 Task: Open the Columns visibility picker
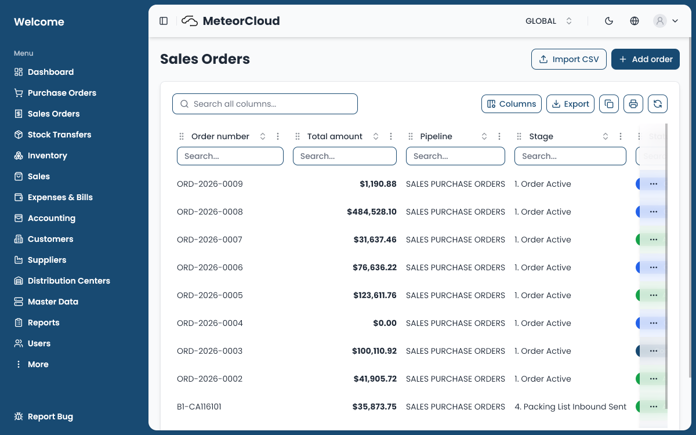(512, 104)
